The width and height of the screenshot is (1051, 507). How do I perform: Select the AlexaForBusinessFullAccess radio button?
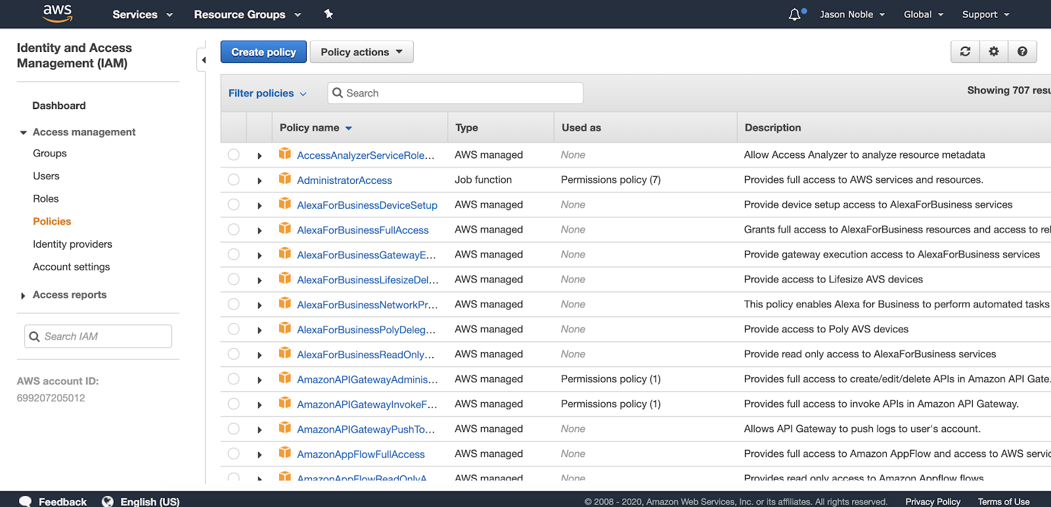click(234, 229)
